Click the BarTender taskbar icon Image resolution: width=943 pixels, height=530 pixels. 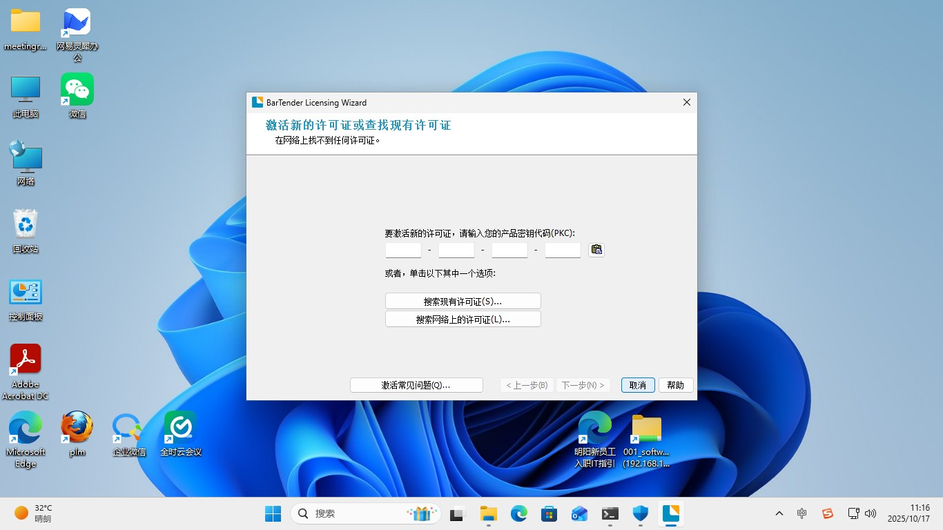(x=671, y=513)
